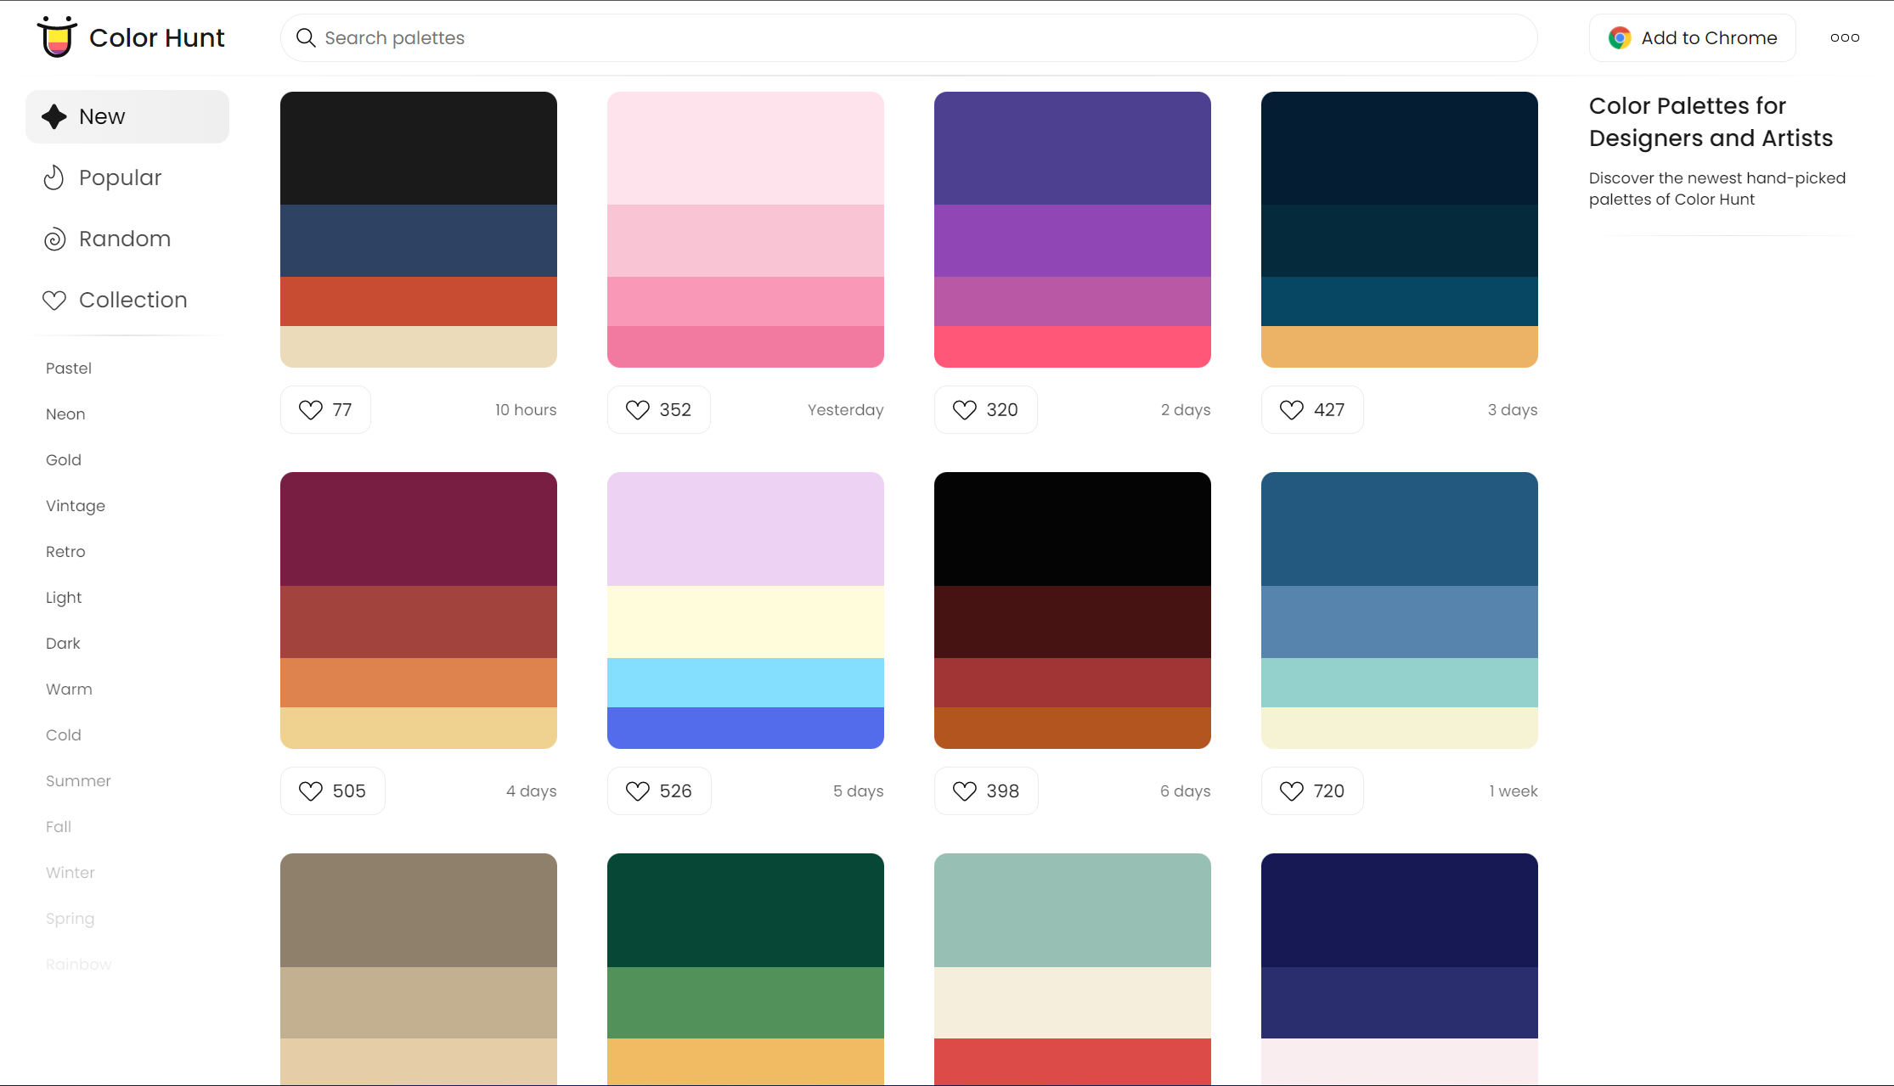Image resolution: width=1894 pixels, height=1086 pixels.
Task: Click the Chrome browser icon
Action: pos(1619,37)
